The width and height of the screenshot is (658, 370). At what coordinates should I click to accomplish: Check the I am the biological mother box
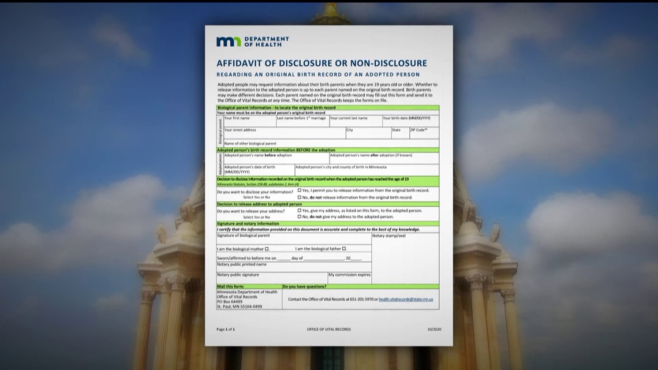pos(266,248)
